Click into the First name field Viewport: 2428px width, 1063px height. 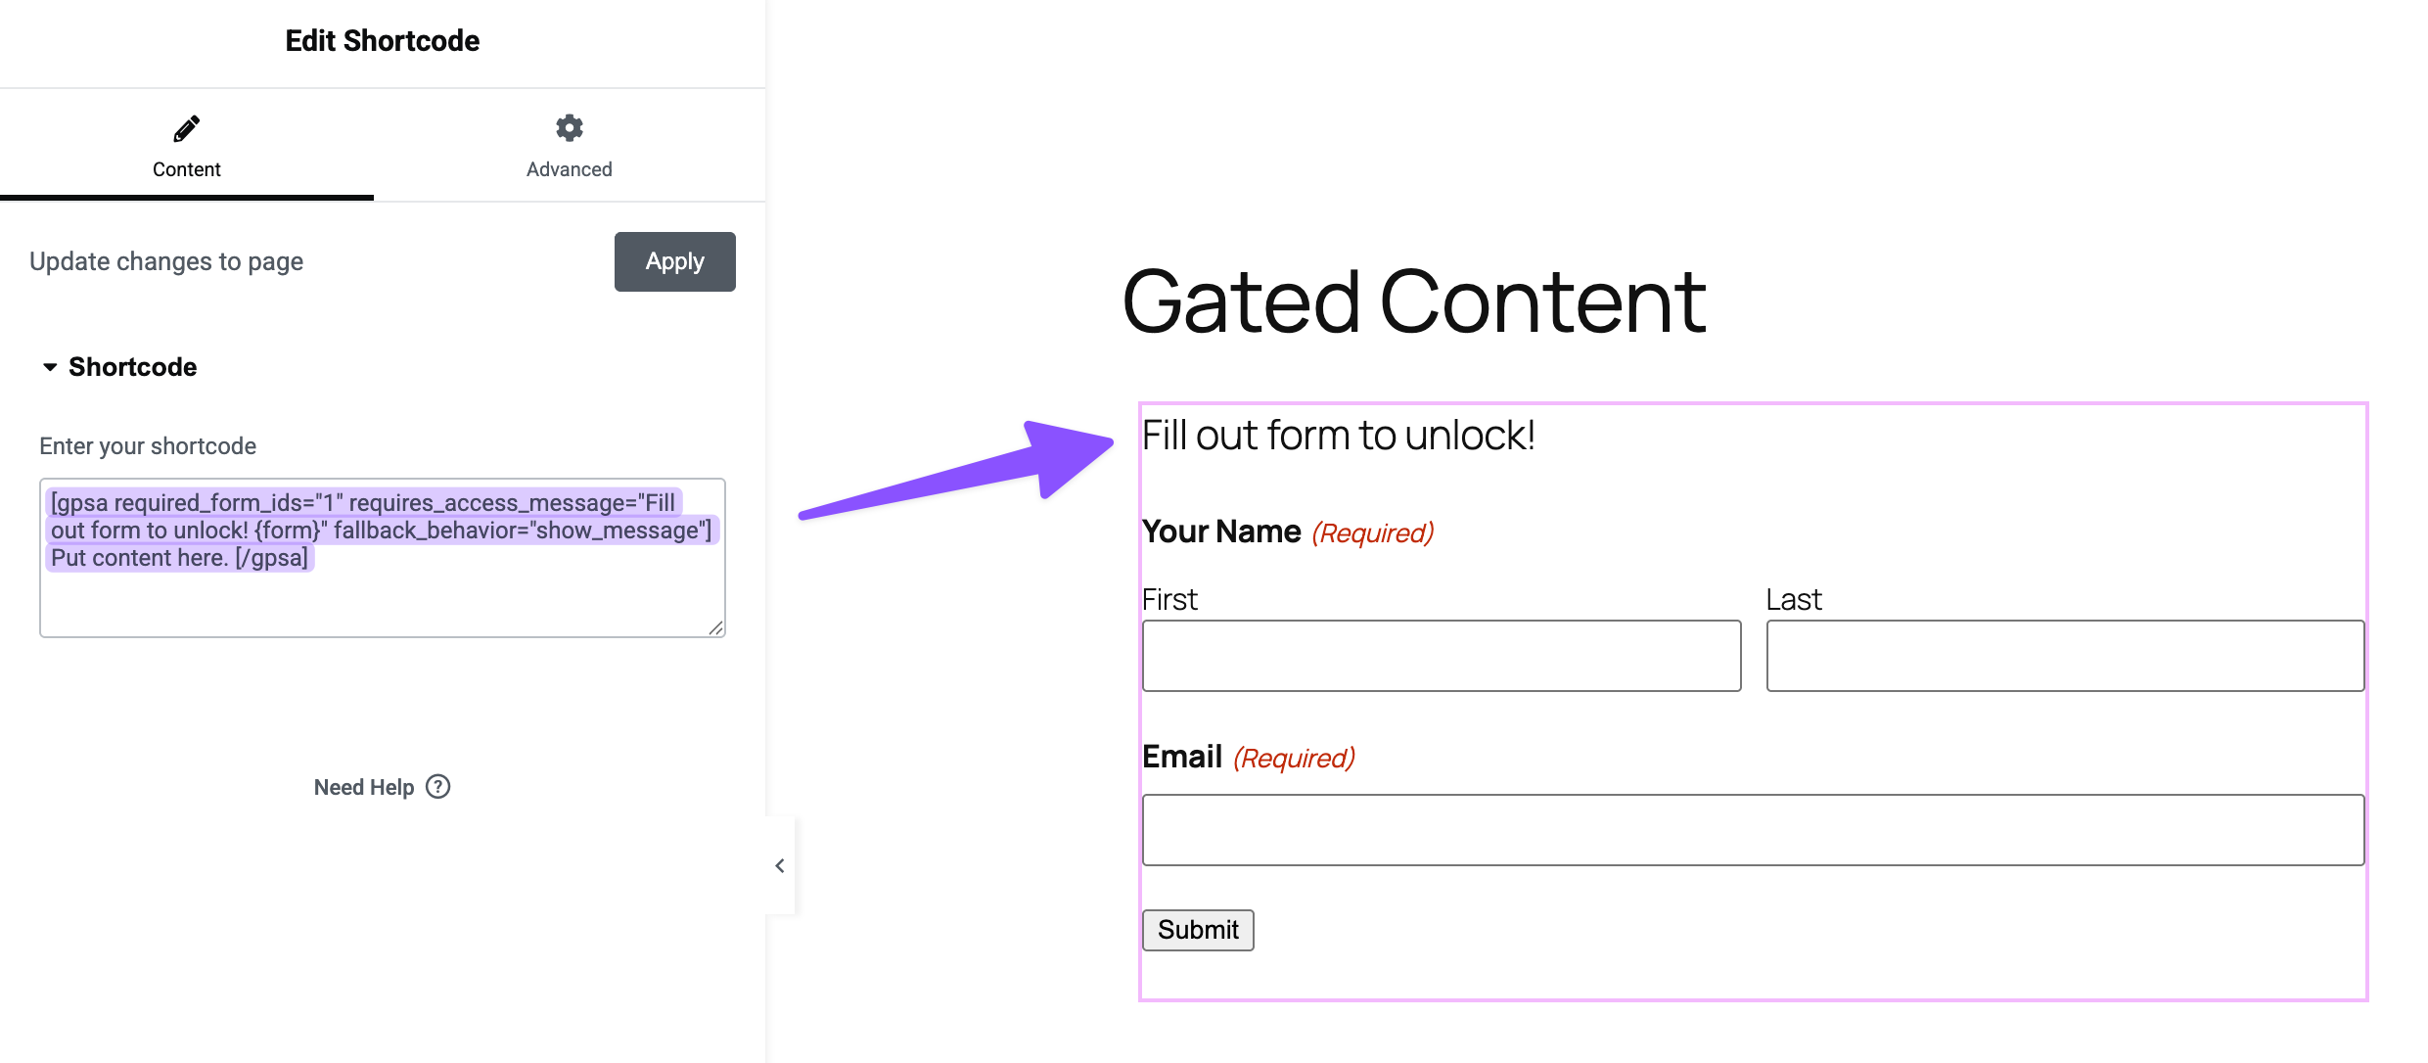coord(1441,656)
